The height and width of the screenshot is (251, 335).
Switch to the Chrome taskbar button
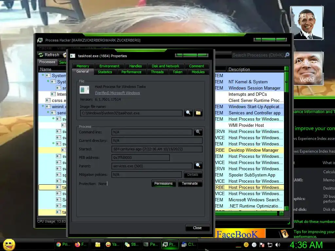63,244
